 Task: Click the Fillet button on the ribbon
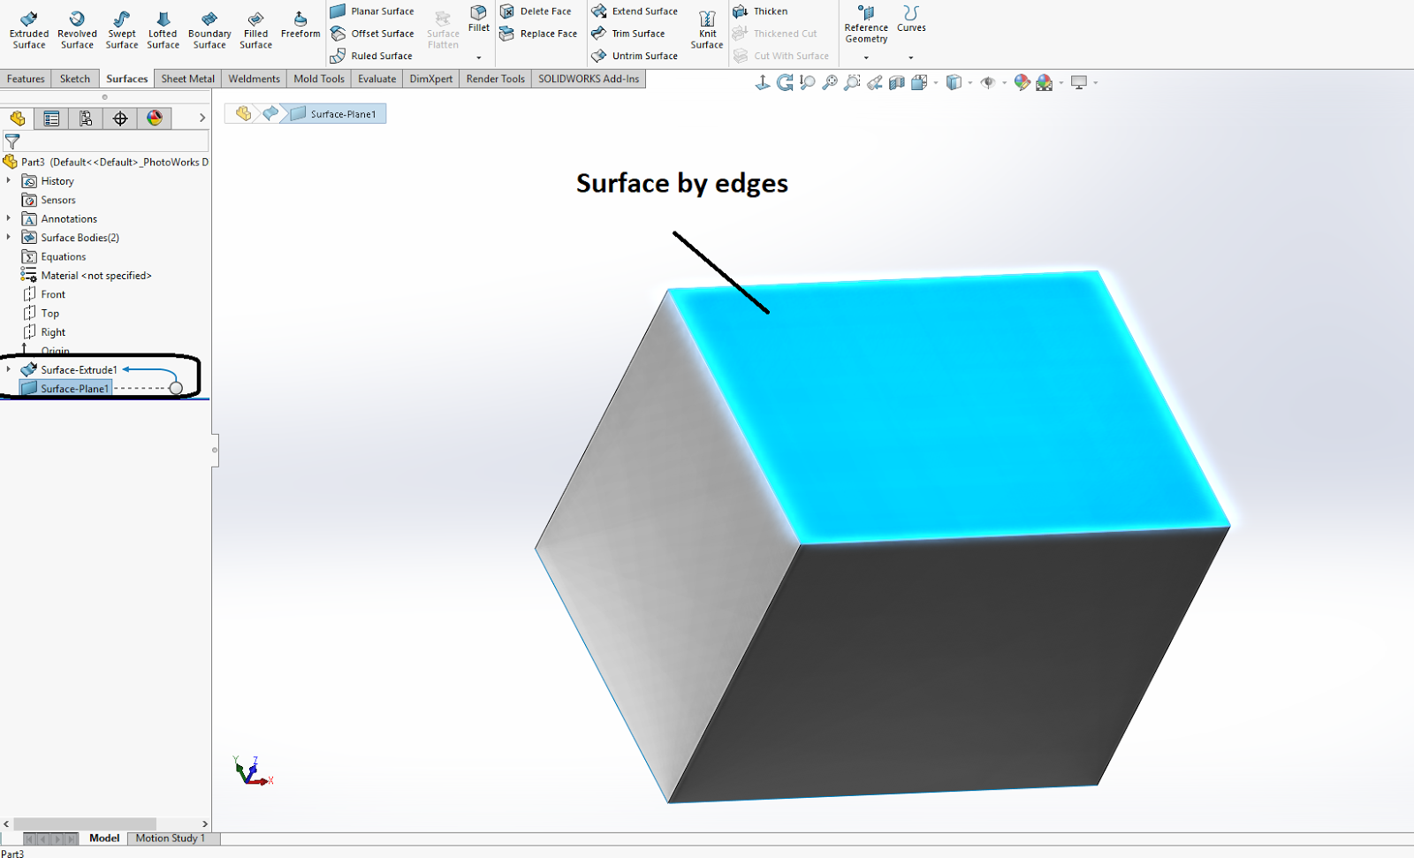coord(478,27)
